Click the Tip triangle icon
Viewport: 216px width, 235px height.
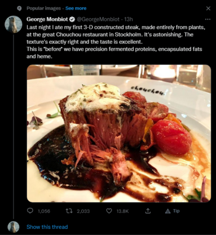coord(167,211)
